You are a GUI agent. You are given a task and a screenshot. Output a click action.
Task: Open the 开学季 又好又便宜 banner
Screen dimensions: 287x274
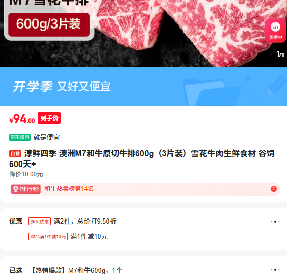click(x=143, y=87)
